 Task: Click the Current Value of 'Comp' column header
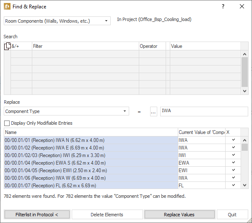coord(202,132)
